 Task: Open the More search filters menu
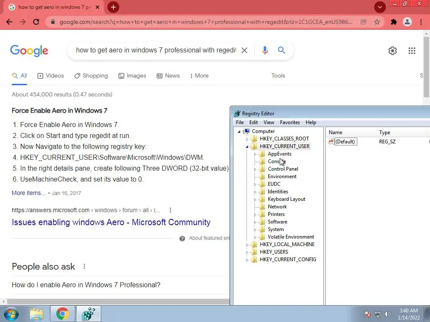coord(199,76)
